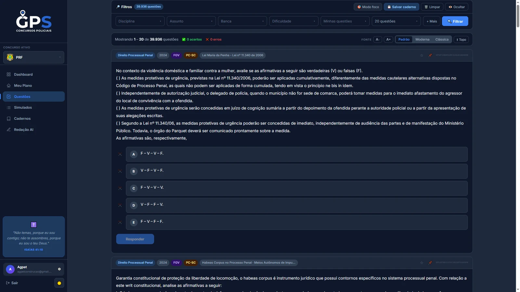The width and height of the screenshot is (520, 292).
Task: Click the red X beside 0 erros
Action: click(207, 40)
